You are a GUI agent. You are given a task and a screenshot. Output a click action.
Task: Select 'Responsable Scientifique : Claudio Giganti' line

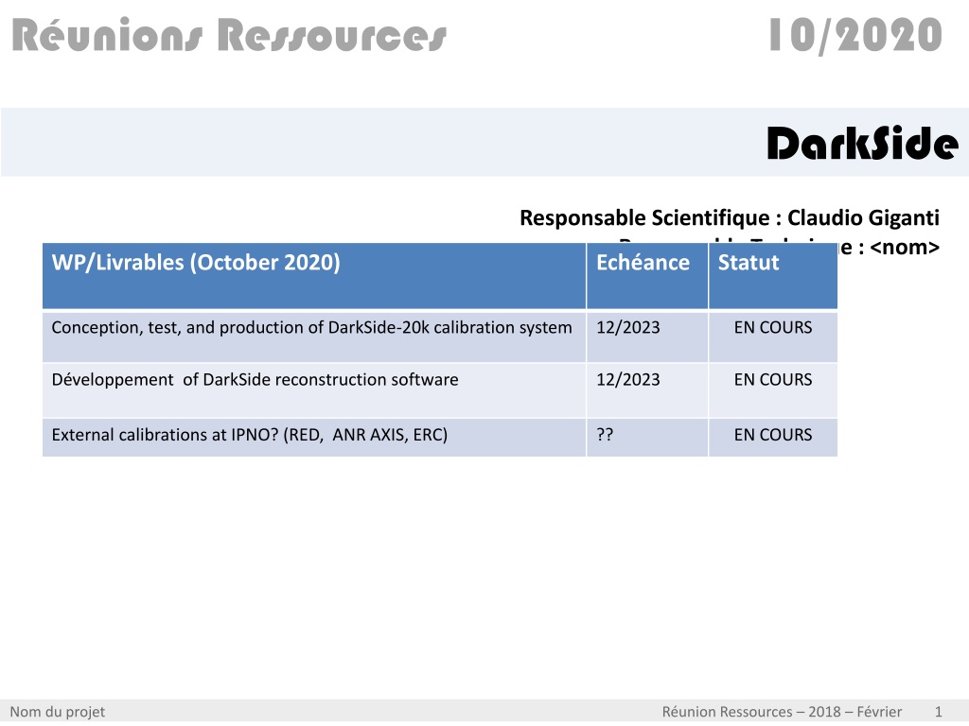tap(730, 218)
